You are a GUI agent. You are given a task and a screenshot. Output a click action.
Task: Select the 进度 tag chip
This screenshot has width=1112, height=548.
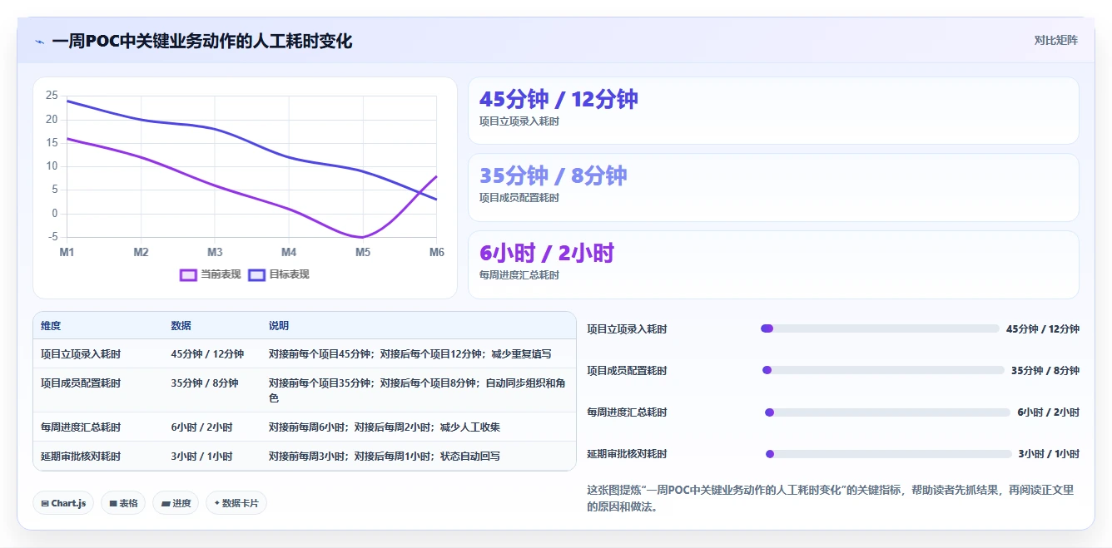point(176,503)
